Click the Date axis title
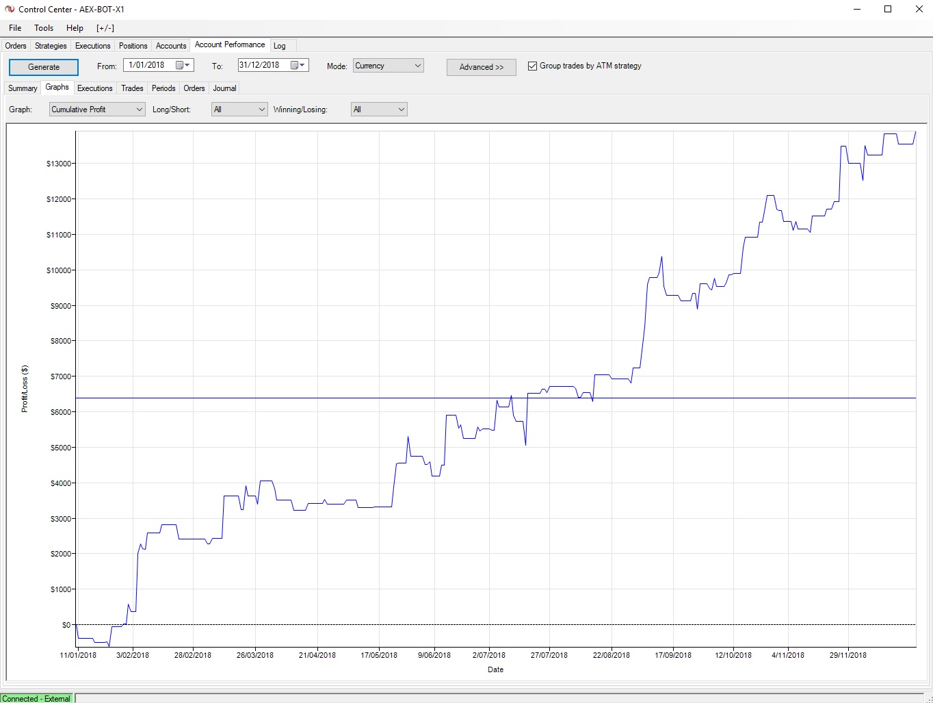Image resolution: width=933 pixels, height=703 pixels. pos(496,669)
